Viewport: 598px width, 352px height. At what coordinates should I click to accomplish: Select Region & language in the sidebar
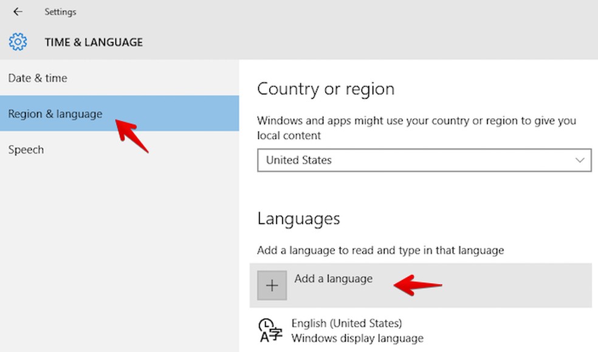coord(55,113)
